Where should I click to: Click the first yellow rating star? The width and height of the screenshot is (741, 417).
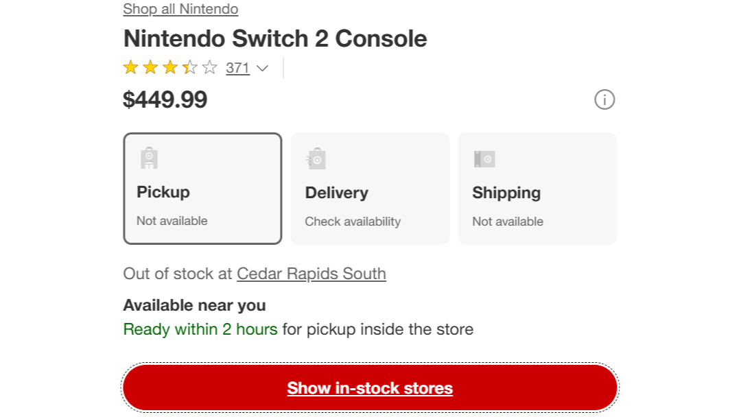pyautogui.click(x=130, y=67)
